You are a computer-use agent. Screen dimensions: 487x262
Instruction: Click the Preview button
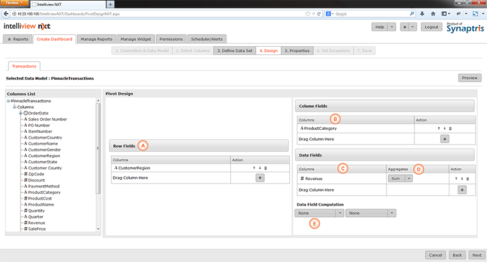tap(469, 78)
